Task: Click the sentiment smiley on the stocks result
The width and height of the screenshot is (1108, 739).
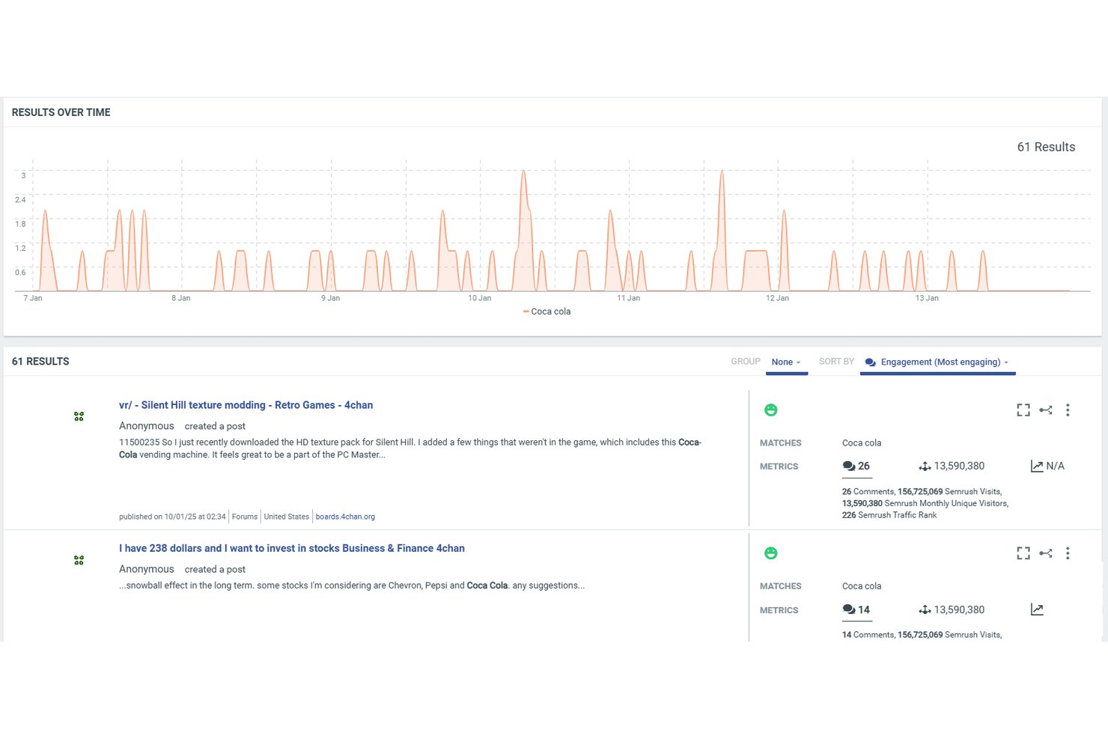Action: click(x=770, y=553)
